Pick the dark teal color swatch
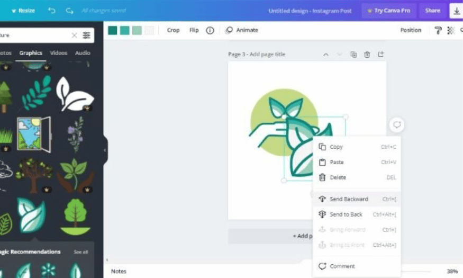463x278 pixels. point(113,30)
